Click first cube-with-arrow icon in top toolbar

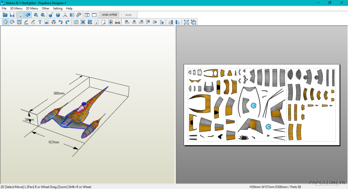(x=36, y=15)
